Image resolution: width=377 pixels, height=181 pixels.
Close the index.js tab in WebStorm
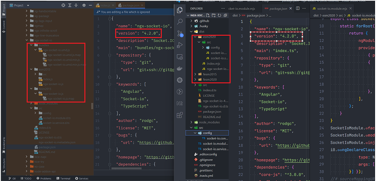[113, 5]
